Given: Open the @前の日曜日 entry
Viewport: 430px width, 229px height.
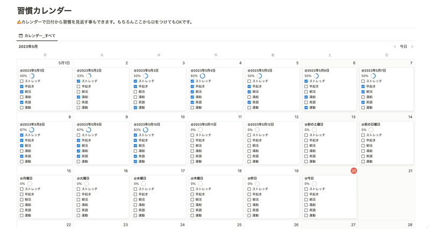Looking at the screenshot, I should coord(371,125).
